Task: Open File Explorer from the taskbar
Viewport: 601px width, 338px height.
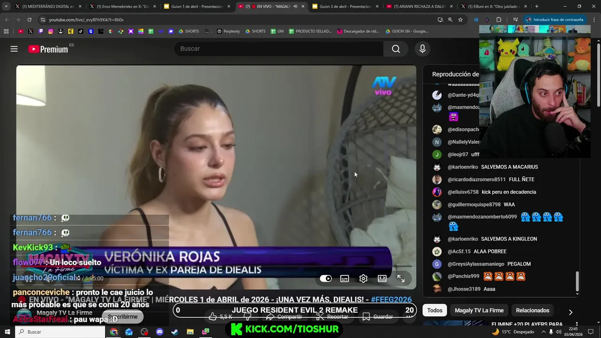Action: (x=190, y=332)
